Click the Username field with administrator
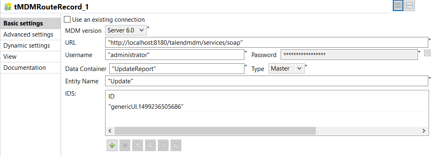The image size is (434, 156). pos(175,55)
